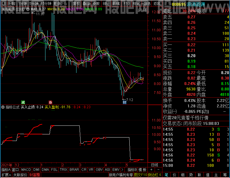
Task: Select the 联 related tab
Action: coord(199,175)
